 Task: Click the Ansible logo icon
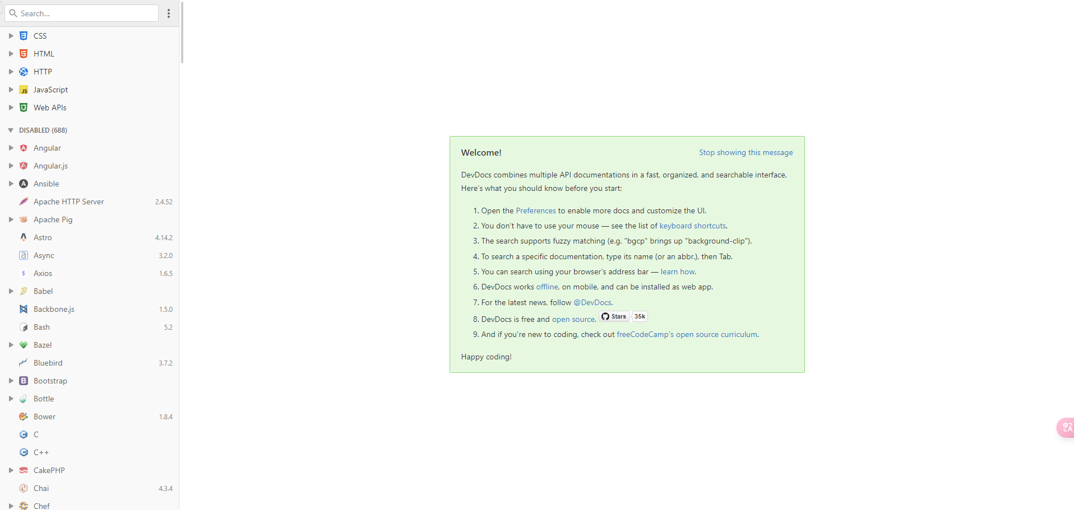[24, 184]
